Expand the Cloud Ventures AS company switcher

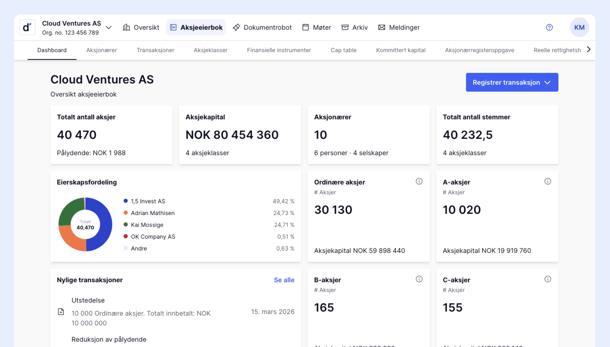coord(108,27)
